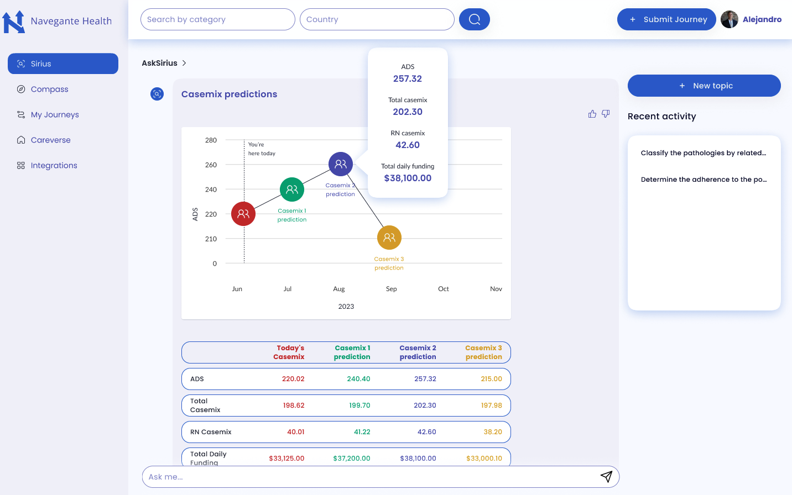Click the ADS value 220.02
Image resolution: width=792 pixels, height=495 pixels.
[x=293, y=379]
